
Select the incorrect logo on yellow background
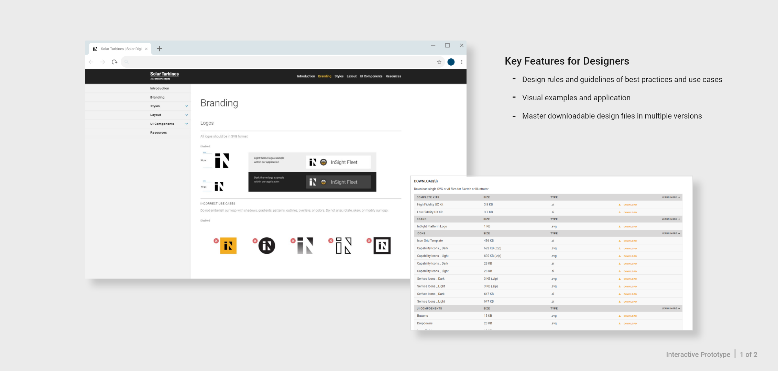(228, 246)
